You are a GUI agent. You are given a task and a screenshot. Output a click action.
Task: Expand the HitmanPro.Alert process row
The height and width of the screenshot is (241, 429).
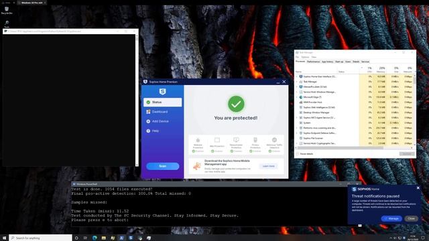tap(296, 87)
